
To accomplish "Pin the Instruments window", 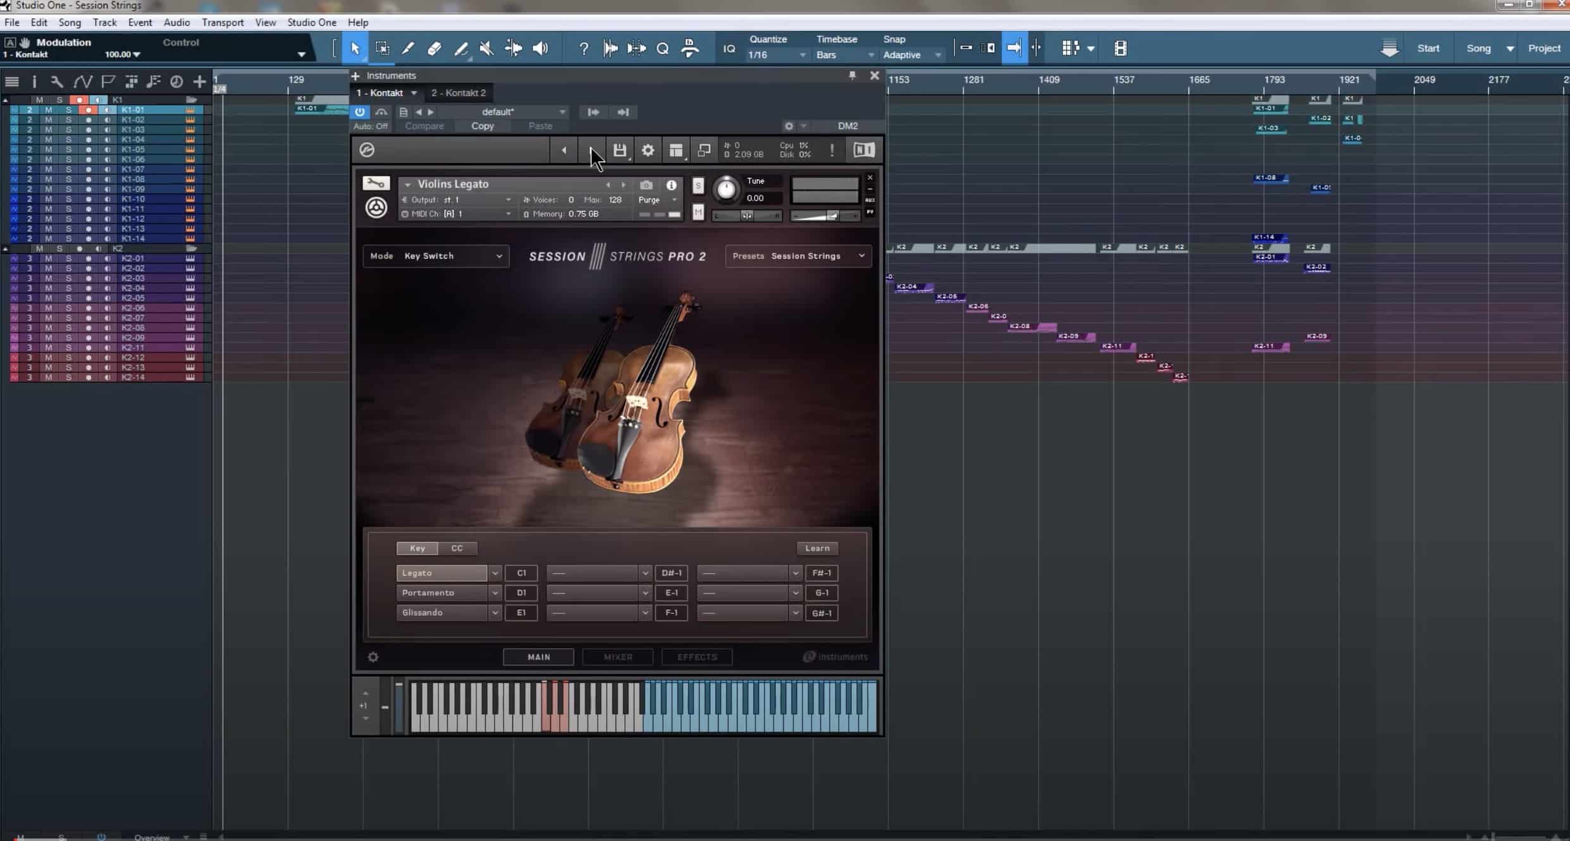I will coord(852,75).
